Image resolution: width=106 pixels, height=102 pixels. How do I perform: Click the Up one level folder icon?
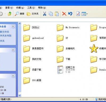pyautogui.click(x=10, y=14)
